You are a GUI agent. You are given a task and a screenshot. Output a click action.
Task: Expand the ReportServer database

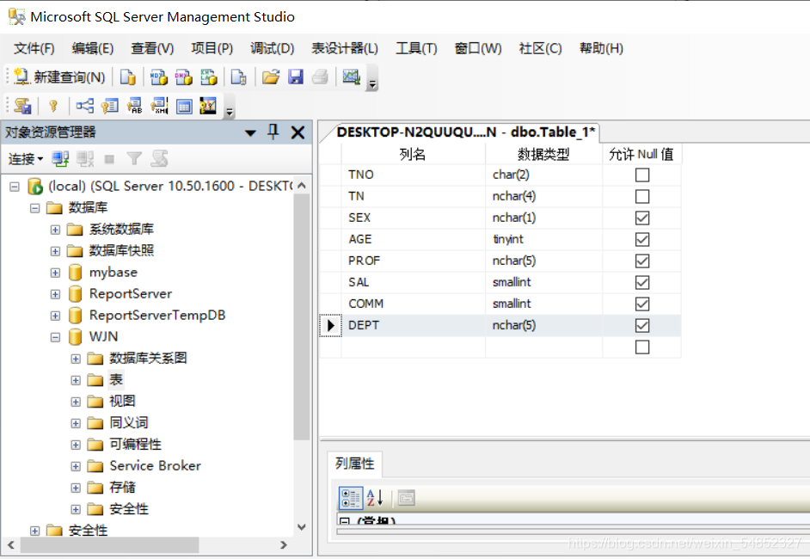click(x=55, y=294)
